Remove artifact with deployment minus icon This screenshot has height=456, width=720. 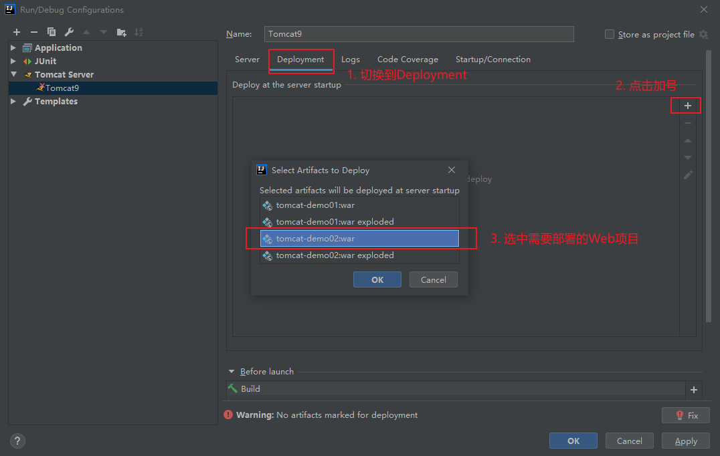pos(687,123)
